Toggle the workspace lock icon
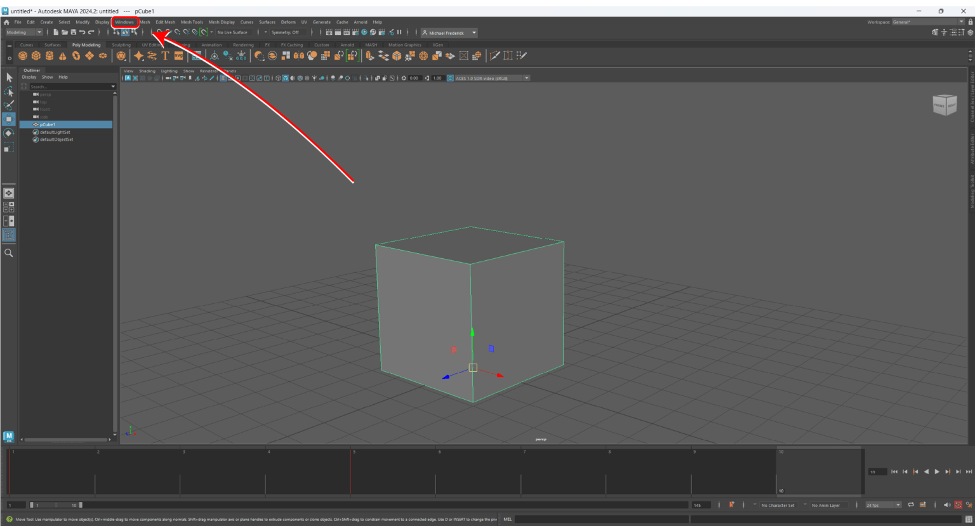The image size is (975, 526). tap(970, 22)
